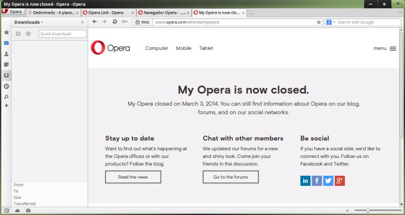Add a panel with the plus icon
The height and width of the screenshot is (215, 405).
click(x=7, y=106)
